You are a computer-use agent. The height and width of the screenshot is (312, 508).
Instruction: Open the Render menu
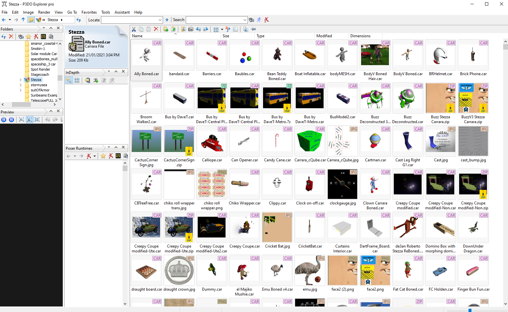click(x=44, y=12)
